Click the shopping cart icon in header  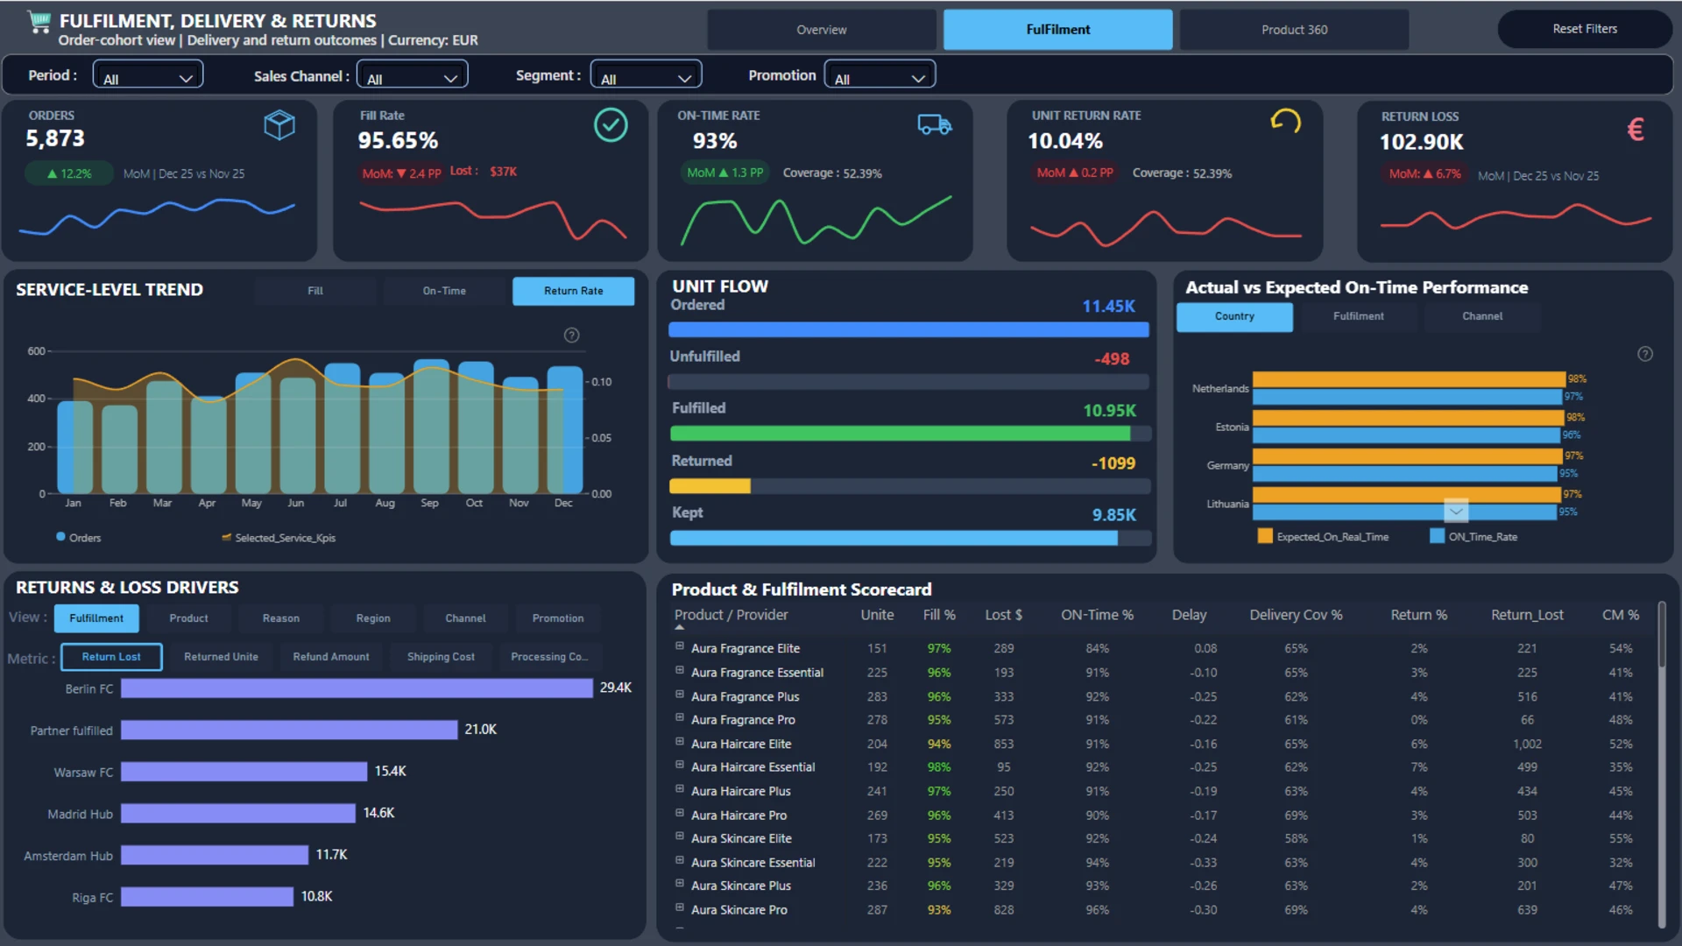click(39, 22)
